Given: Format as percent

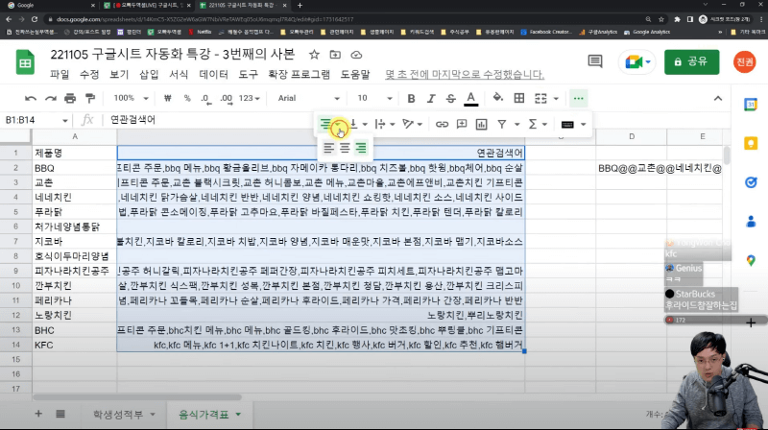Looking at the screenshot, I should point(187,99).
